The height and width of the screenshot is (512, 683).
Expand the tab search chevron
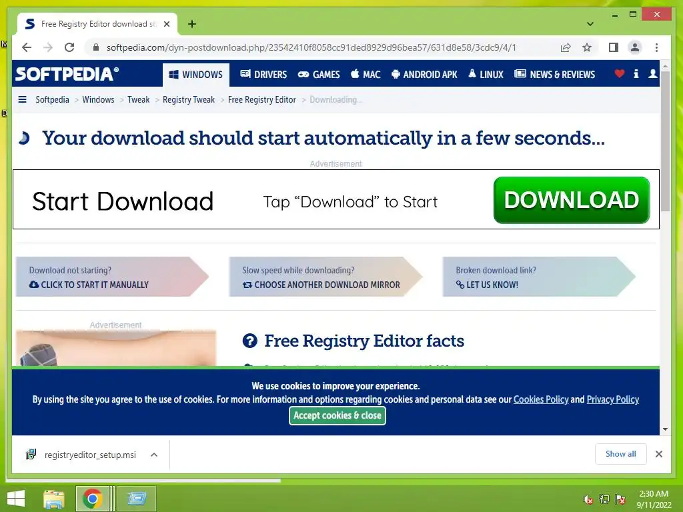click(x=590, y=24)
